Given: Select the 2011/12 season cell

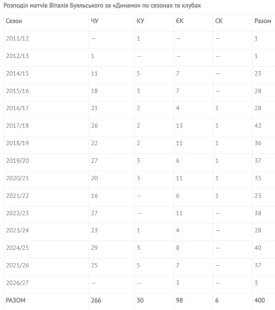Looking at the screenshot, I should (x=17, y=38).
